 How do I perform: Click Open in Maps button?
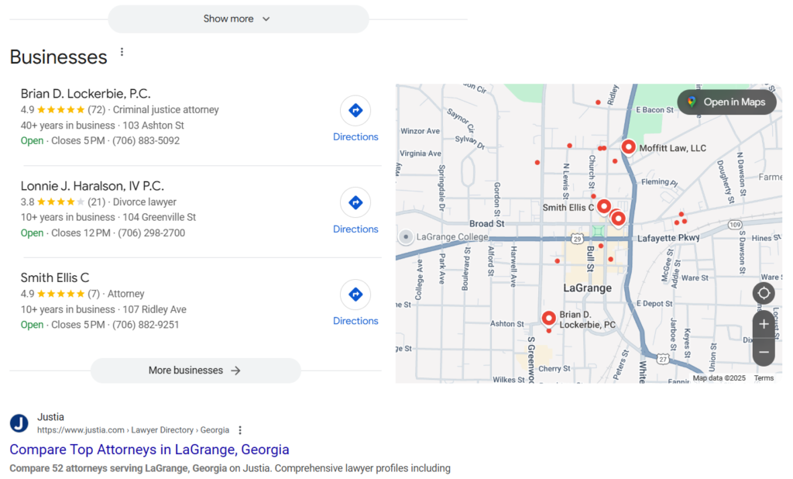click(726, 102)
